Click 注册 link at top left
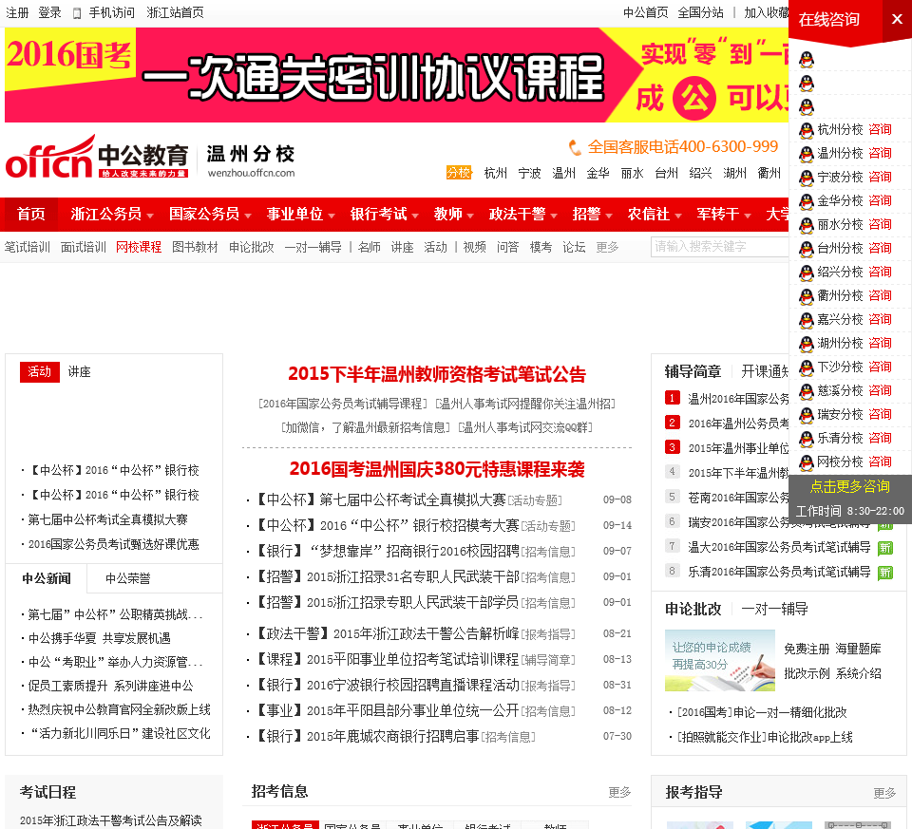This screenshot has width=912, height=829. click(17, 12)
